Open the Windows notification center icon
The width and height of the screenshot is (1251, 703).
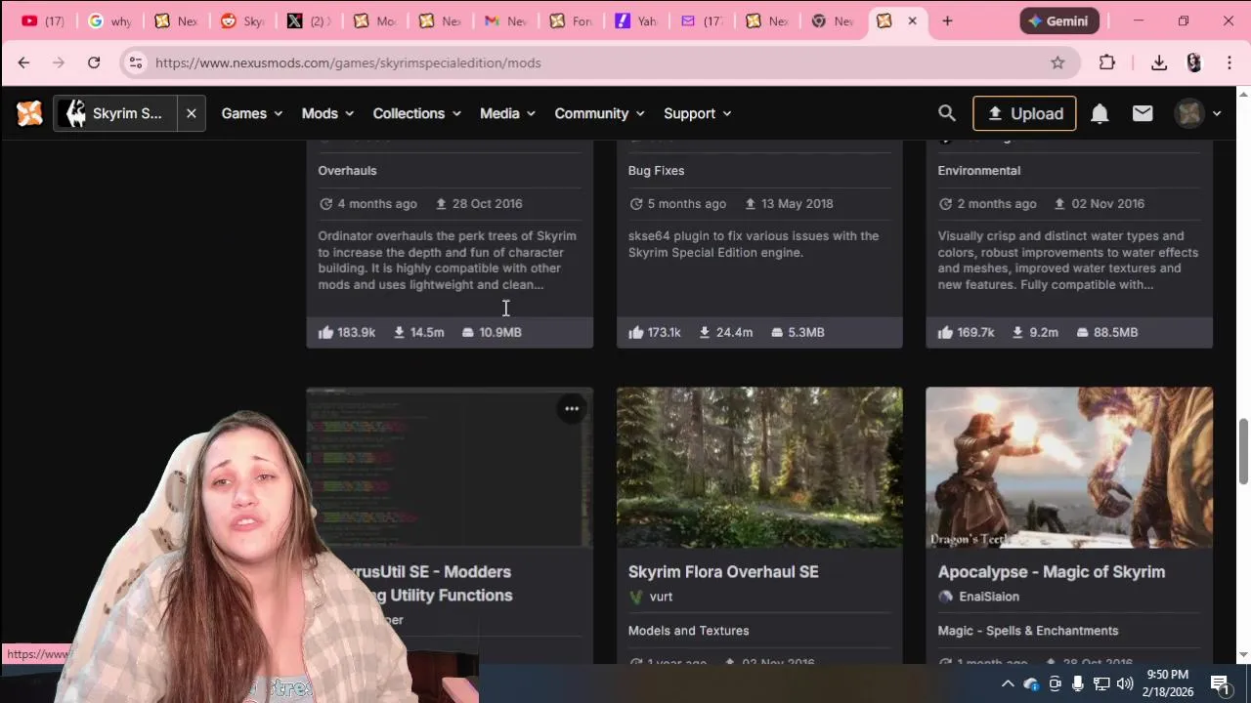point(1220,683)
